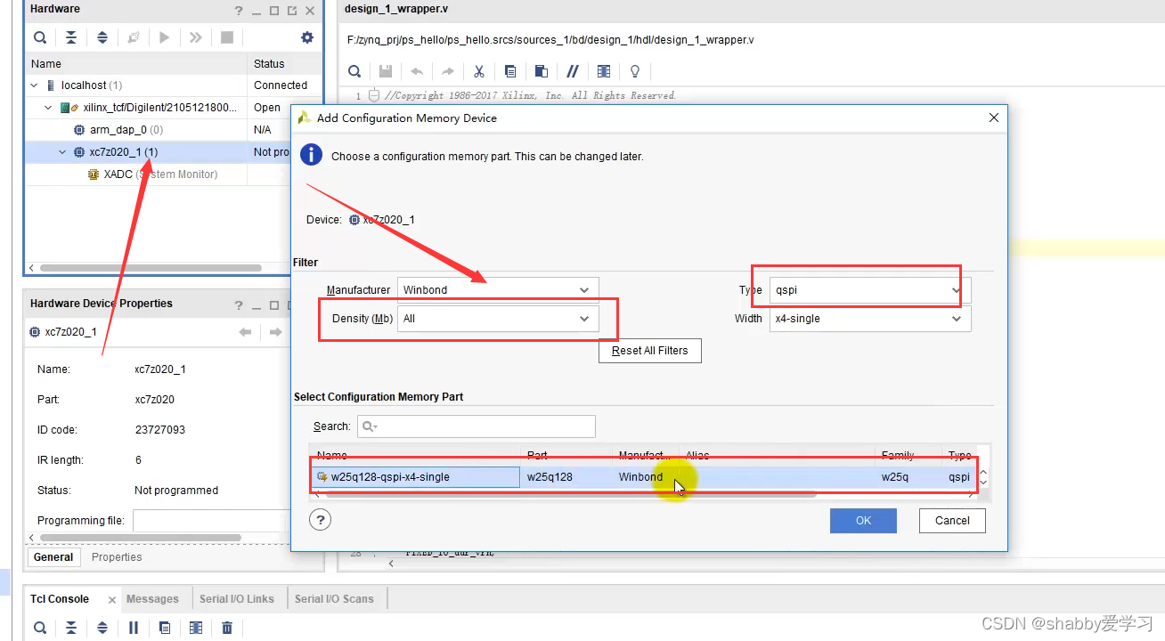Open help in Add Configuration Memory Device dialog
The image size is (1165, 641).
(x=322, y=520)
